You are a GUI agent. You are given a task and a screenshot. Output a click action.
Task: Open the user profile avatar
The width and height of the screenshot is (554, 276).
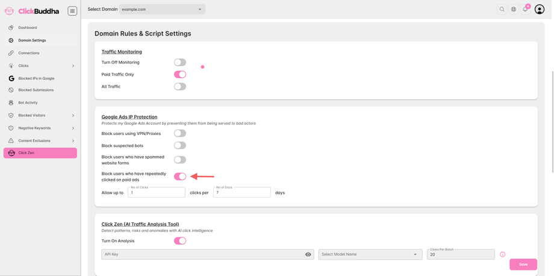pos(540,10)
